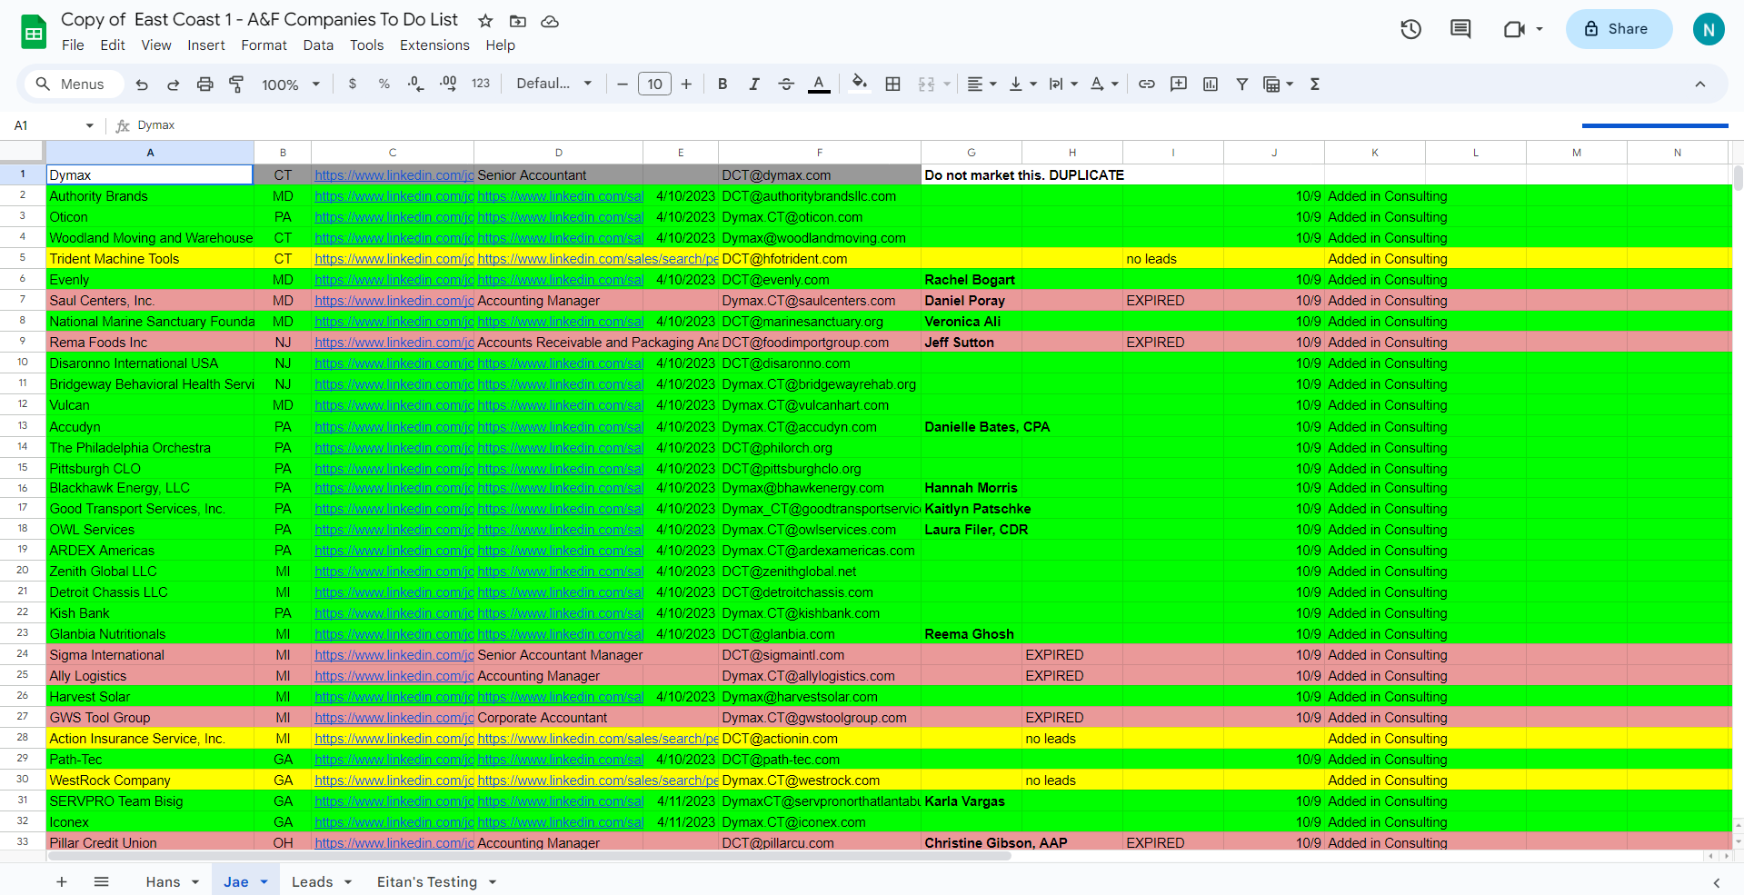Star this spreadsheet
Viewport: 1744px width, 895px height.
click(485, 21)
